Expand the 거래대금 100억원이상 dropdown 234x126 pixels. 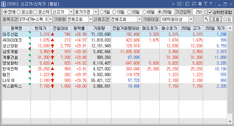pos(191,19)
